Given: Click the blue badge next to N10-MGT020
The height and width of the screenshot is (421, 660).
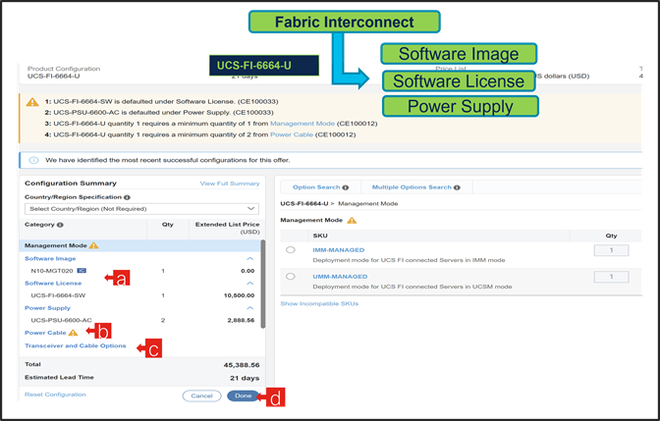Looking at the screenshot, I should (x=82, y=271).
